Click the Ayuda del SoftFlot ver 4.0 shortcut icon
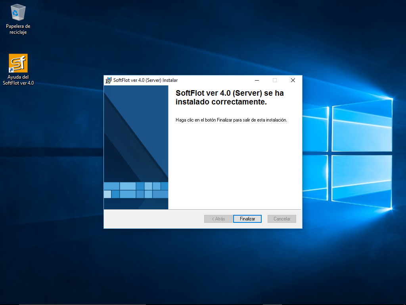 click(x=18, y=63)
